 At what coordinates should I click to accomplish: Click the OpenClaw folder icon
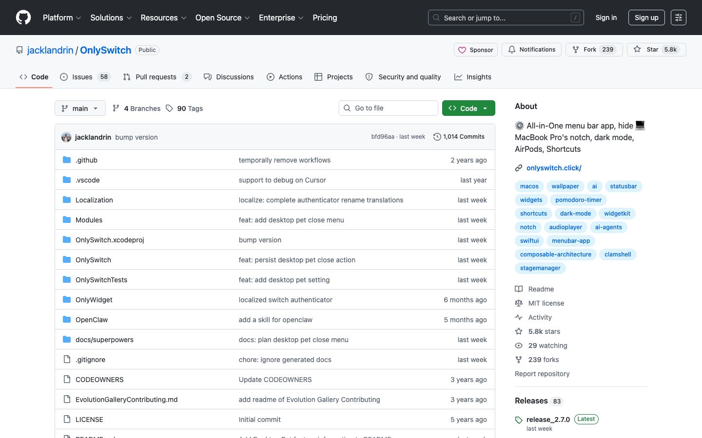[x=67, y=319]
